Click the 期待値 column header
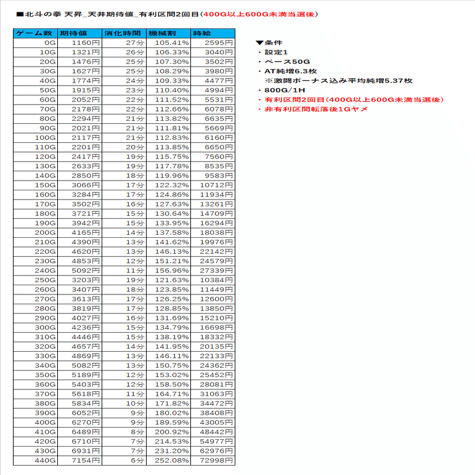The width and height of the screenshot is (475, 475). (x=79, y=33)
